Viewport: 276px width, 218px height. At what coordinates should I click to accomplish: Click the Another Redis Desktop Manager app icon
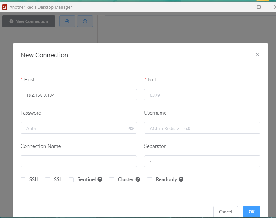coord(5,7)
